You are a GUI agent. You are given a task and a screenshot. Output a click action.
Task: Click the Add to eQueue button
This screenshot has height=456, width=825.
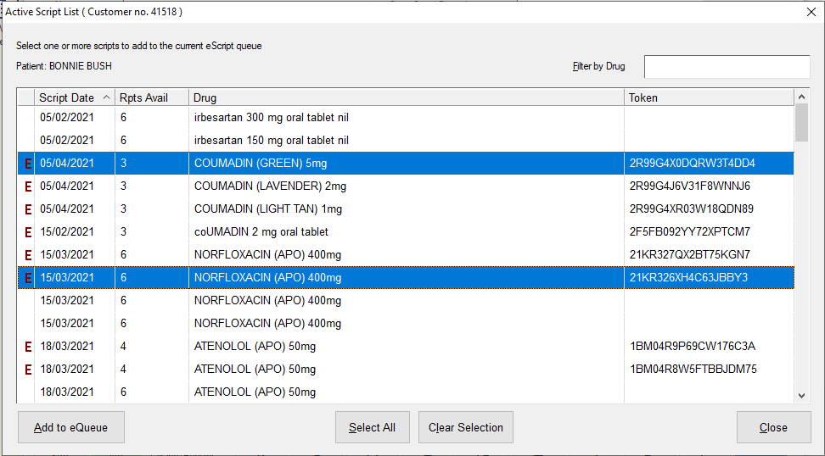pos(71,427)
